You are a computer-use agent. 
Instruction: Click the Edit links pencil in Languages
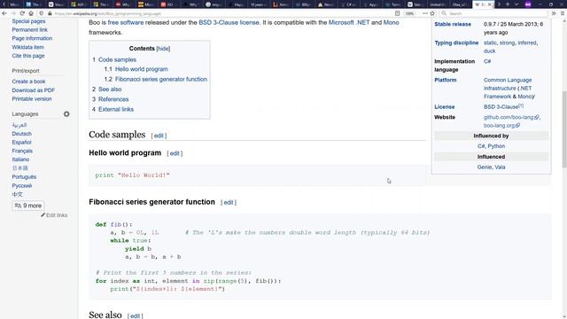pyautogui.click(x=54, y=215)
